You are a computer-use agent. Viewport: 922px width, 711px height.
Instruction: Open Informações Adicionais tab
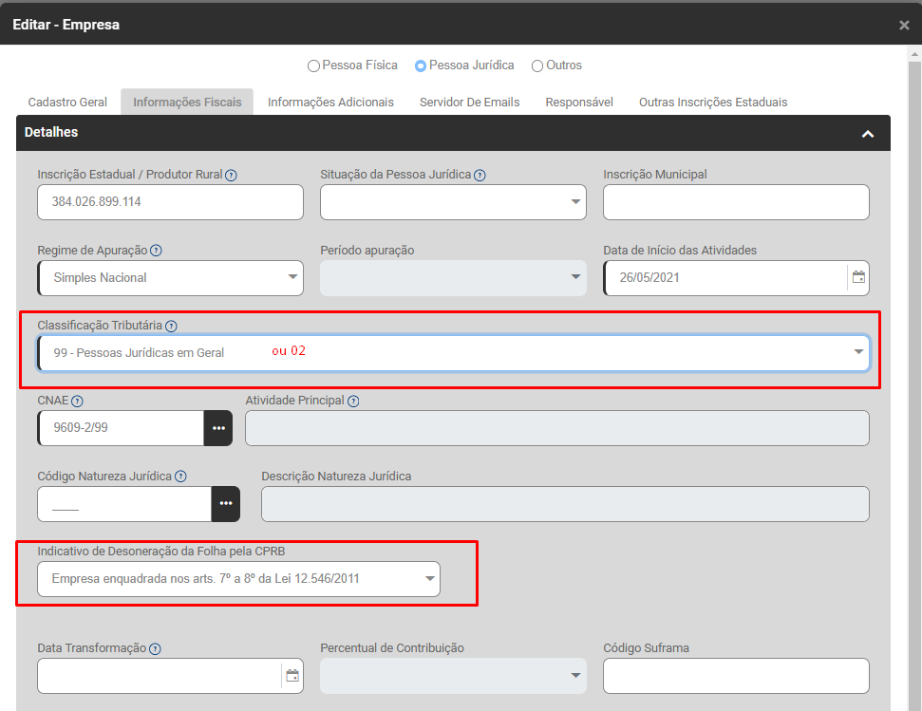(330, 102)
